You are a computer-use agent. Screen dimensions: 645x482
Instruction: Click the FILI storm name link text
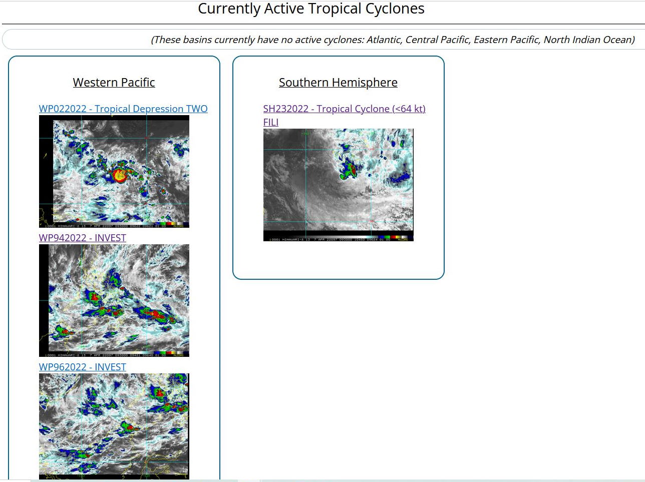click(270, 122)
